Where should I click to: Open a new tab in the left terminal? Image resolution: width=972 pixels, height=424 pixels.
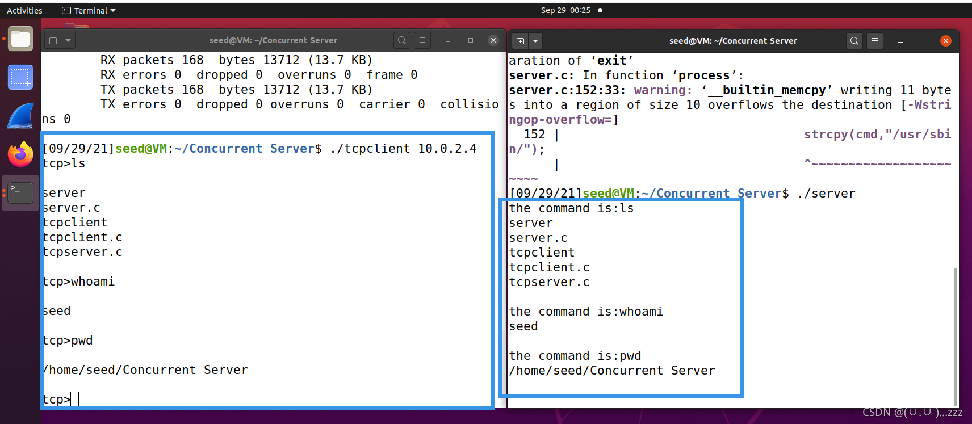53,40
